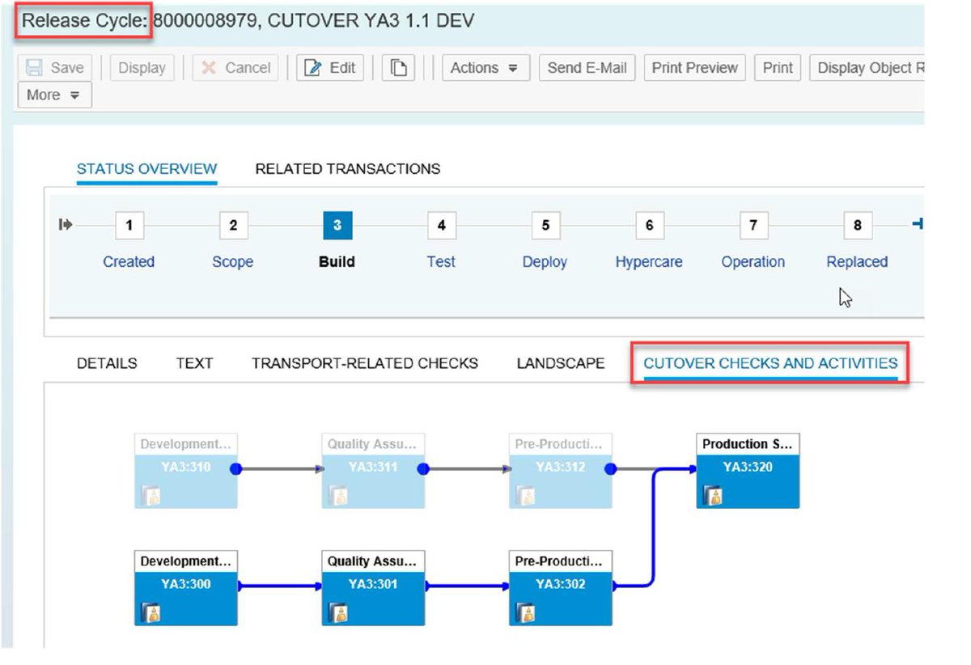971x665 pixels.
Task: Click the lock icon in YA3:312 node
Action: point(524,496)
